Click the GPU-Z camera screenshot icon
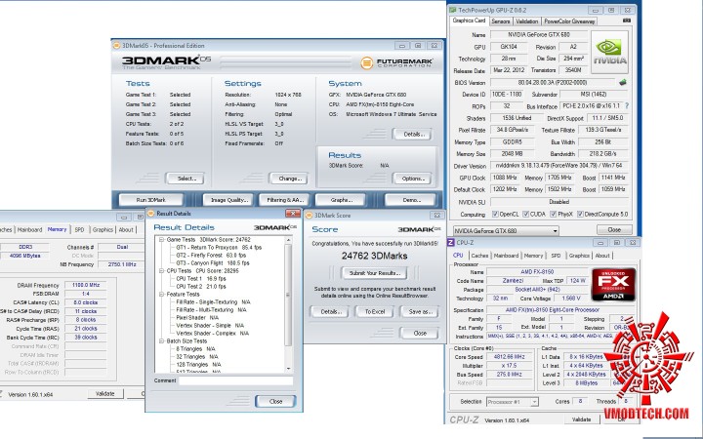This screenshot has width=703, height=439. (627, 20)
